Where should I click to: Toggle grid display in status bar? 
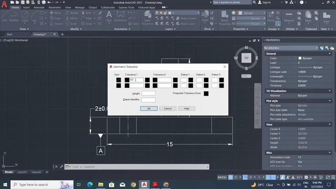point(230,177)
